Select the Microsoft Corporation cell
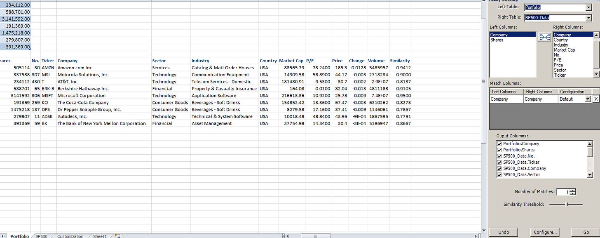This screenshot has width=600, height=238. coord(104,96)
